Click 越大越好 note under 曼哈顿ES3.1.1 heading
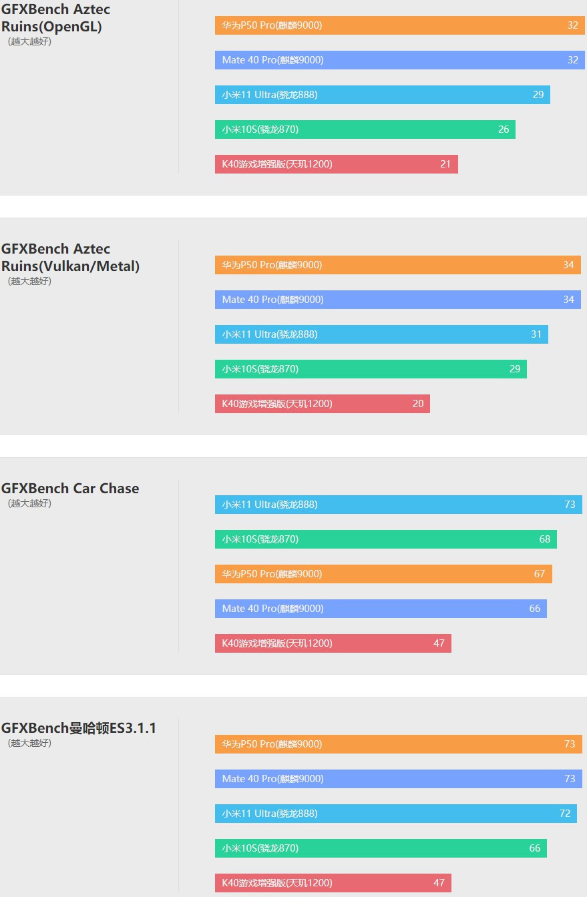Image resolution: width=587 pixels, height=897 pixels. click(x=29, y=743)
